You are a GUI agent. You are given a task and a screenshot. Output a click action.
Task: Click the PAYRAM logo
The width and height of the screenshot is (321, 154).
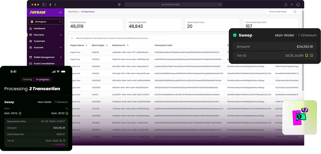(38, 12)
